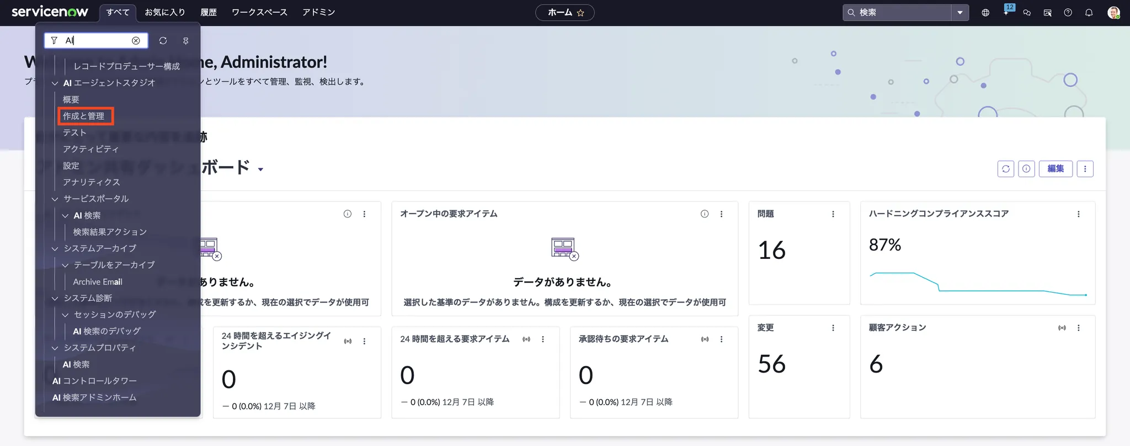
Task: Open the アドミン menu tab
Action: point(318,12)
